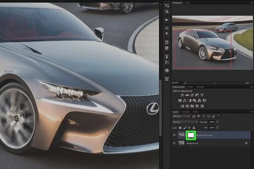The height and width of the screenshot is (169, 254).
Task: Open the blend mode dropdown set to Normal
Action: 185,122
